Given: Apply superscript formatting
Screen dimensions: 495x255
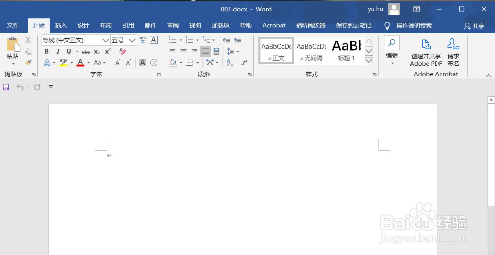Looking at the screenshot, I should (107, 51).
